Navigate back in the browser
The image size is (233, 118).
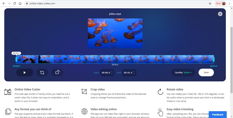click(x=4, y=4)
